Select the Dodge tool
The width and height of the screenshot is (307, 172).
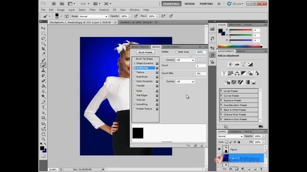click(x=43, y=97)
